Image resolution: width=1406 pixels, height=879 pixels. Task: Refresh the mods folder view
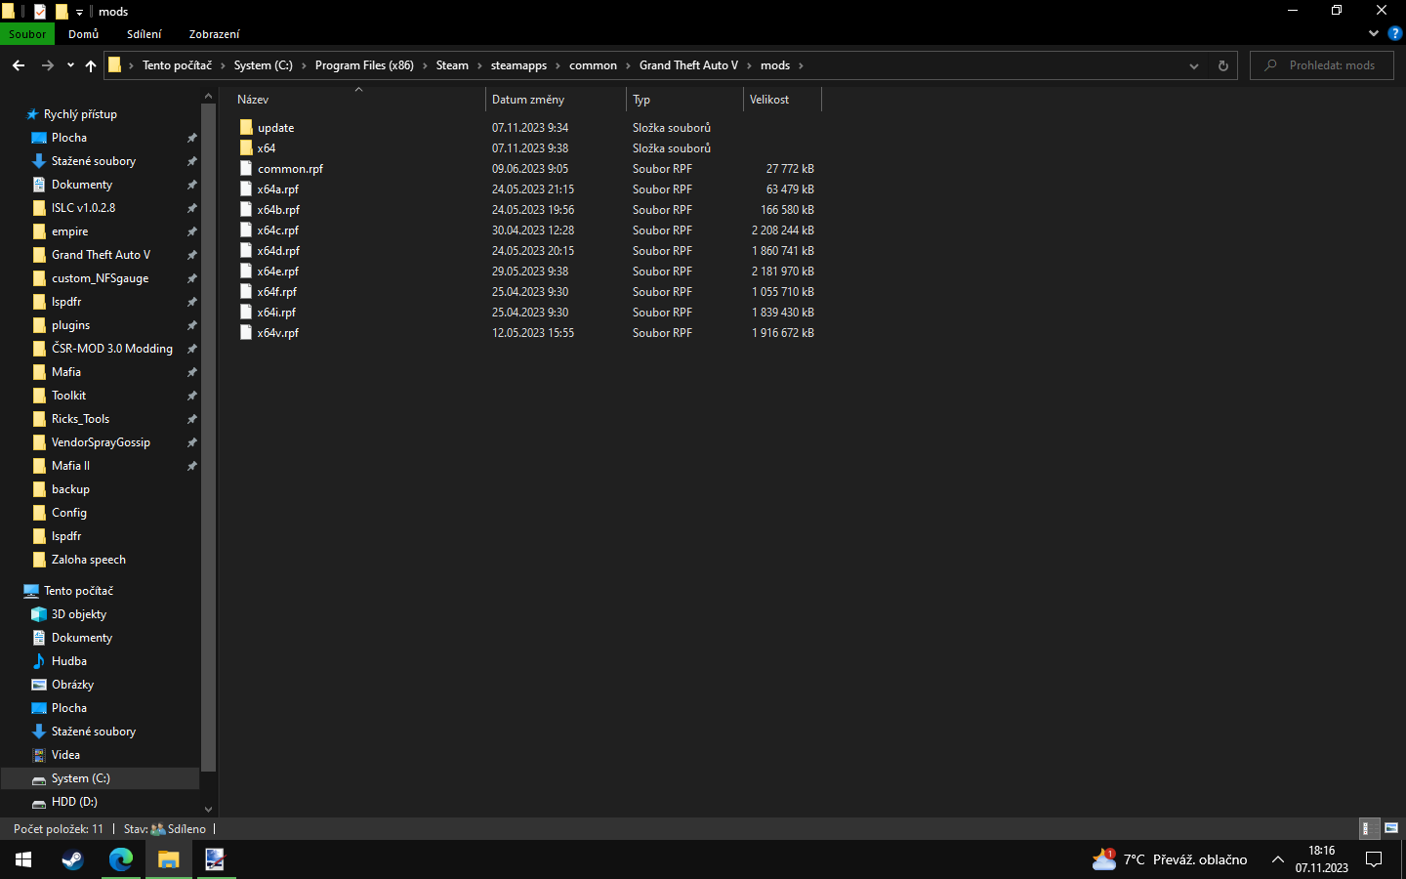1222,65
